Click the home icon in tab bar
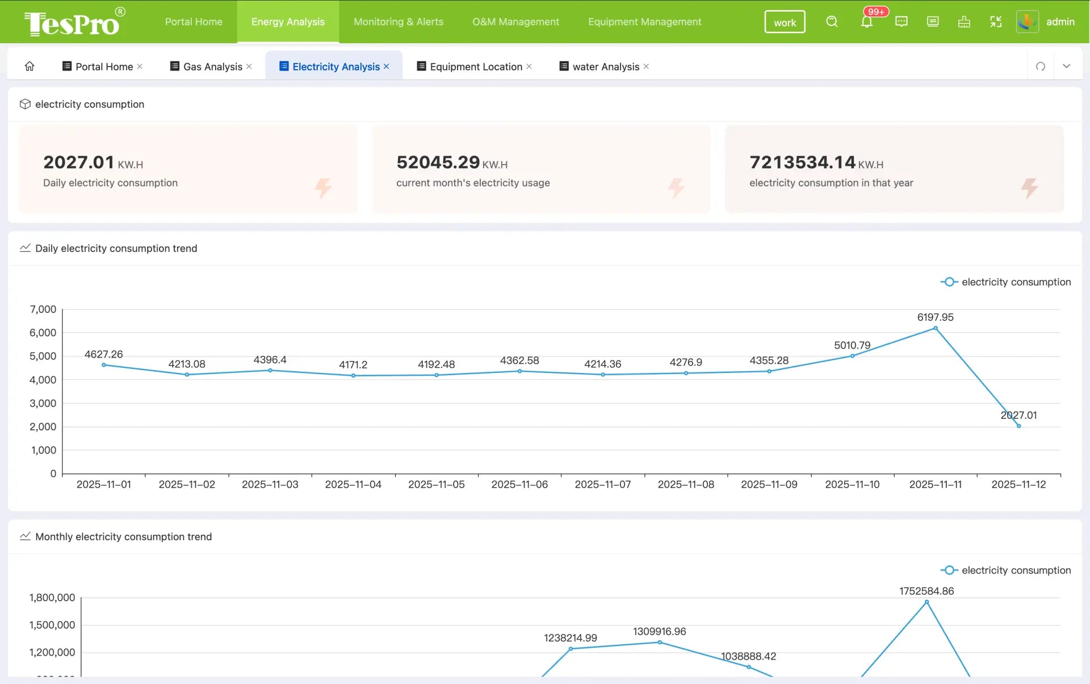The image size is (1090, 684). click(30, 66)
